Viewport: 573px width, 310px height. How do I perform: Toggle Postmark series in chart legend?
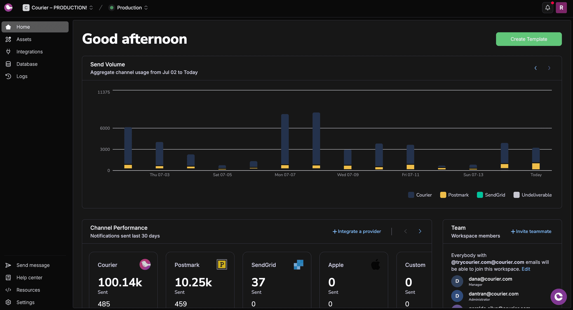point(454,195)
